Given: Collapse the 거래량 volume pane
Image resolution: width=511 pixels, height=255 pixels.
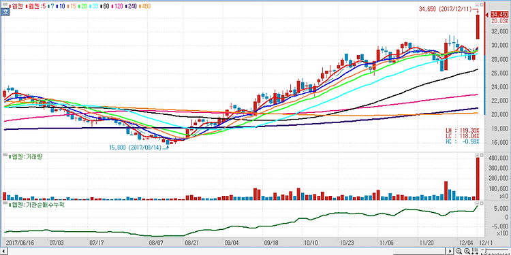Looking at the screenshot, I should pos(477,155).
